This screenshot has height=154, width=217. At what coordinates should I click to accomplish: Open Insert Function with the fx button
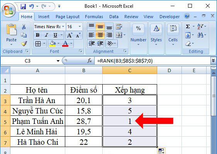tap(90, 61)
